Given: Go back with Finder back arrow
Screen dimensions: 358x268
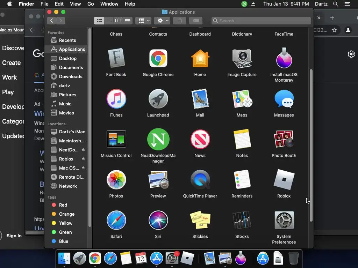Looking at the screenshot, I should pyautogui.click(x=52, y=21).
